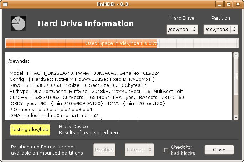Viewport: 244px width, 162px height.
Task: Minimize the linHDD window
Action: pyautogui.click(x=220, y=4)
